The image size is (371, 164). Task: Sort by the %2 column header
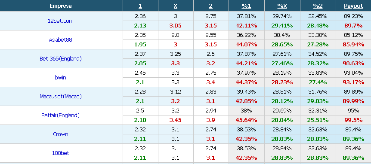click(318, 6)
